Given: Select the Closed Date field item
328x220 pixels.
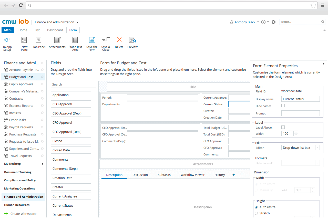Looking at the screenshot, I should point(71,150).
